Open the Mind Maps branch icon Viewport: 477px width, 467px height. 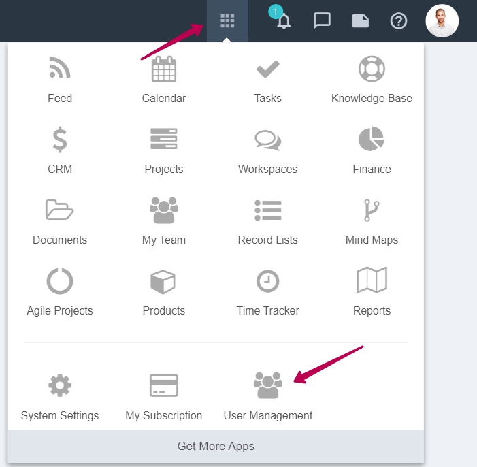coord(372,210)
